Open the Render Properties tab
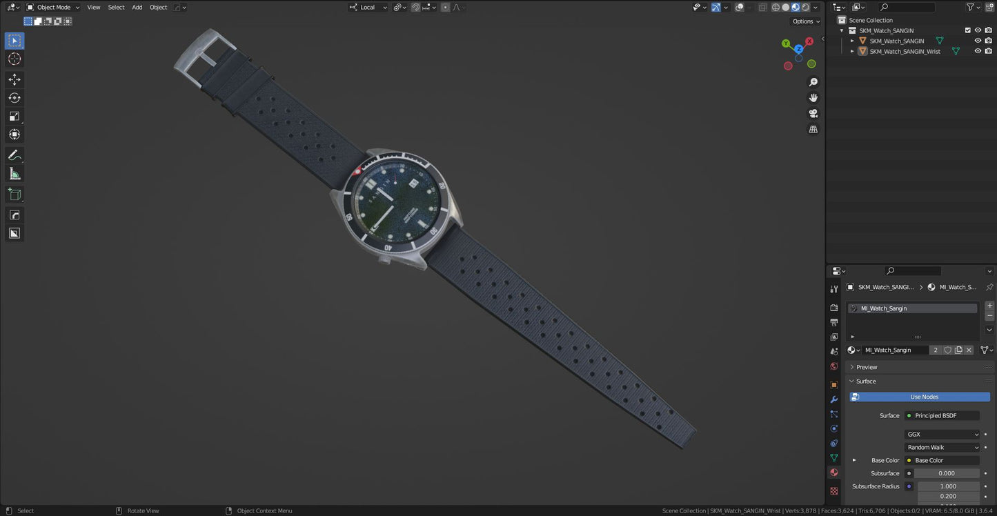Screen dimensions: 997x516 coord(833,307)
